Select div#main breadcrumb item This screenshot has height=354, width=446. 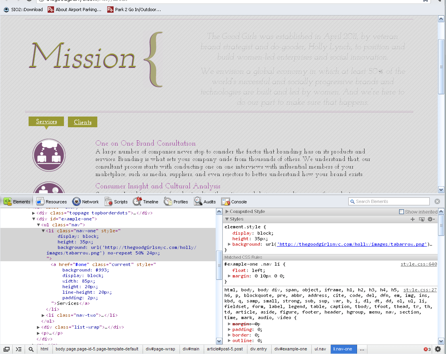(x=191, y=349)
